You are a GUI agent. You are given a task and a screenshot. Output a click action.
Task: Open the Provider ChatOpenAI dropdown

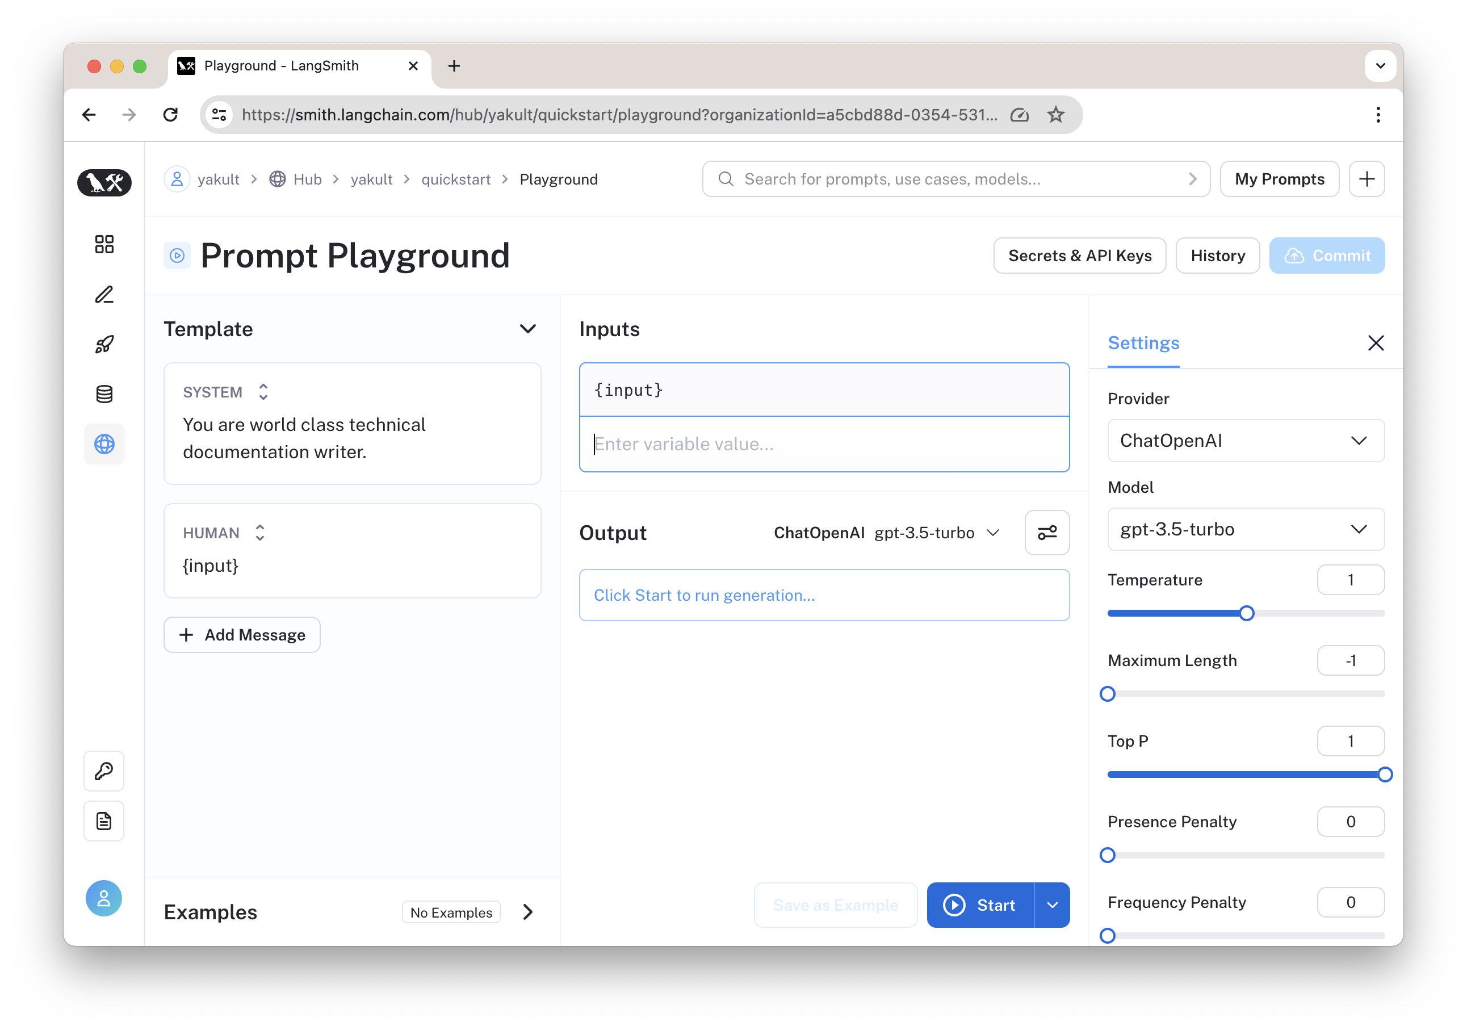1245,441
